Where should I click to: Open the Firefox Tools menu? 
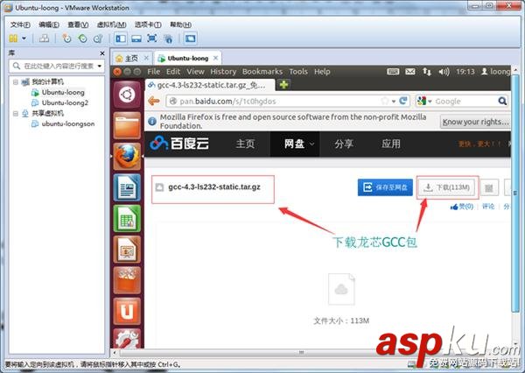(x=298, y=72)
